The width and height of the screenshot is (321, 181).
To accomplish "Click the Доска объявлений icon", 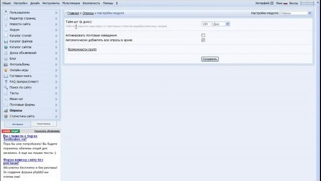I will [6, 53].
